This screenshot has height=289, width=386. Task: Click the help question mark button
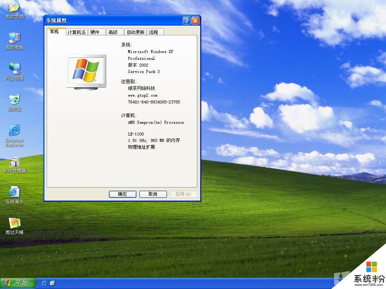tap(187, 20)
